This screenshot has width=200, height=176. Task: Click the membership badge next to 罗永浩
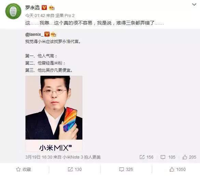tap(52, 8)
